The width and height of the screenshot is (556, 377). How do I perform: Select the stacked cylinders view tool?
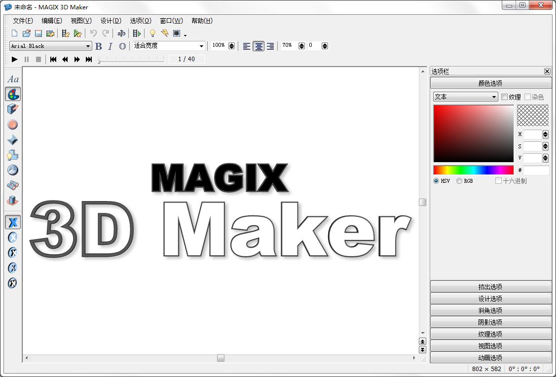(13, 185)
